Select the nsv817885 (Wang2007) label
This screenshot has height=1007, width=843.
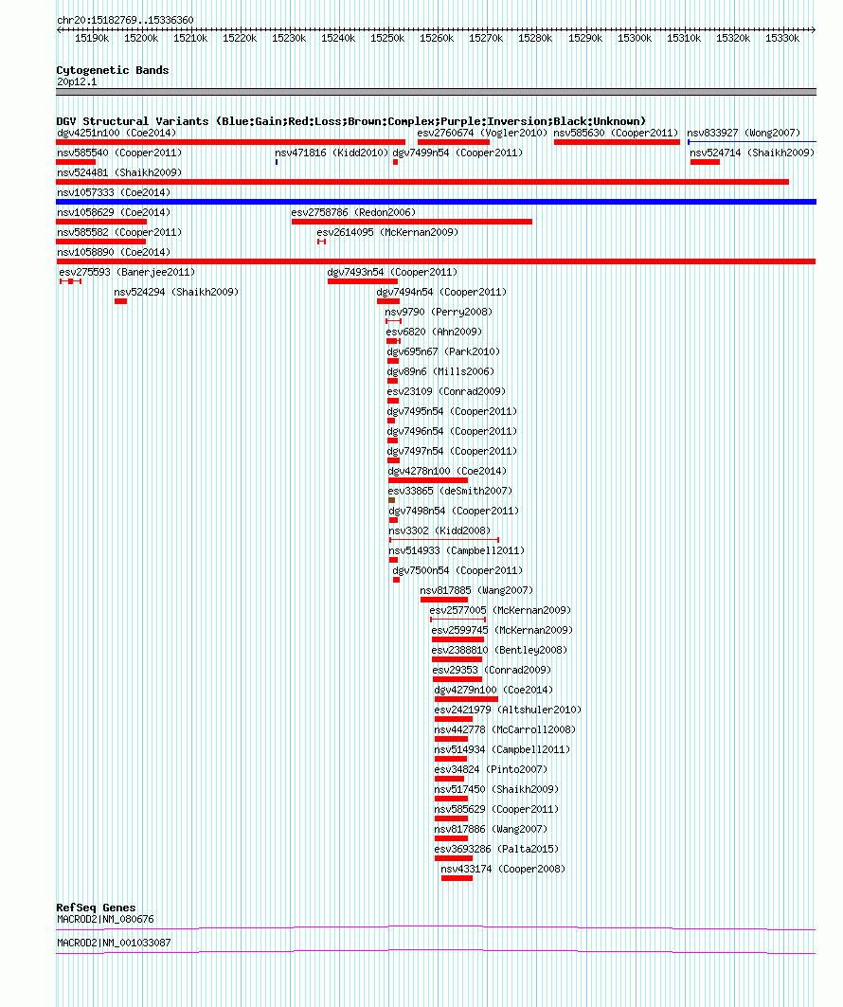tap(476, 591)
